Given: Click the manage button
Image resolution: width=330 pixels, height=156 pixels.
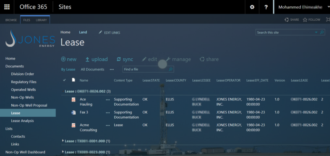Looking at the screenshot, I should 178,59.
